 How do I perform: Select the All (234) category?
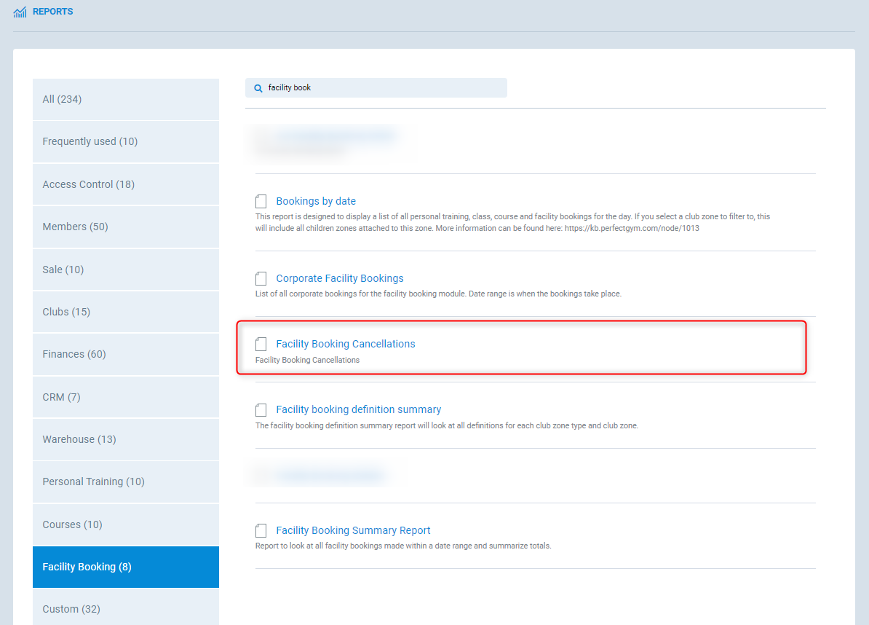click(125, 99)
